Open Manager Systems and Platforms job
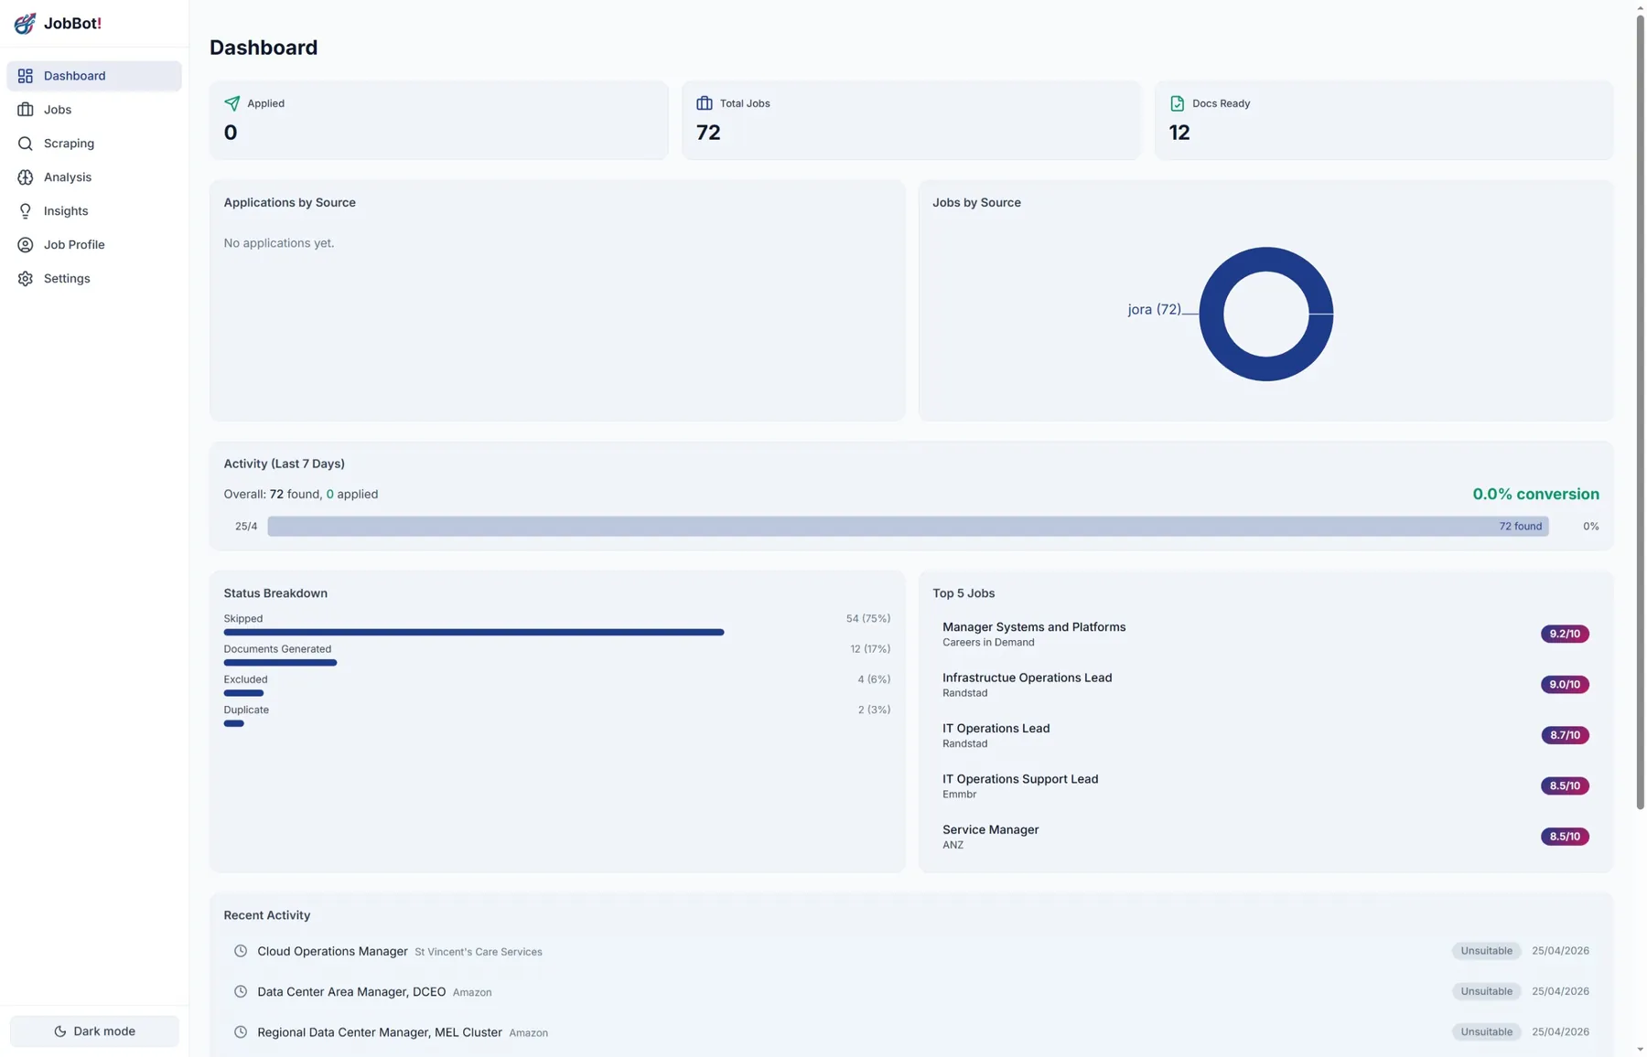This screenshot has width=1647, height=1057. (x=1266, y=634)
